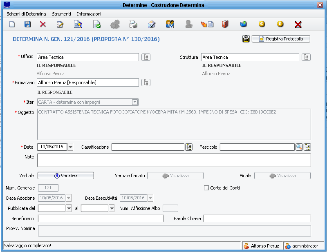Click the two-people users toolbar icon

click(x=170, y=25)
